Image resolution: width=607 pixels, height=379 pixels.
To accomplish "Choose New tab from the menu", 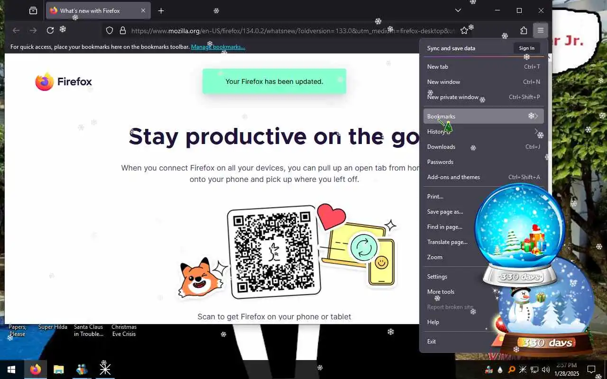I will tap(483, 67).
